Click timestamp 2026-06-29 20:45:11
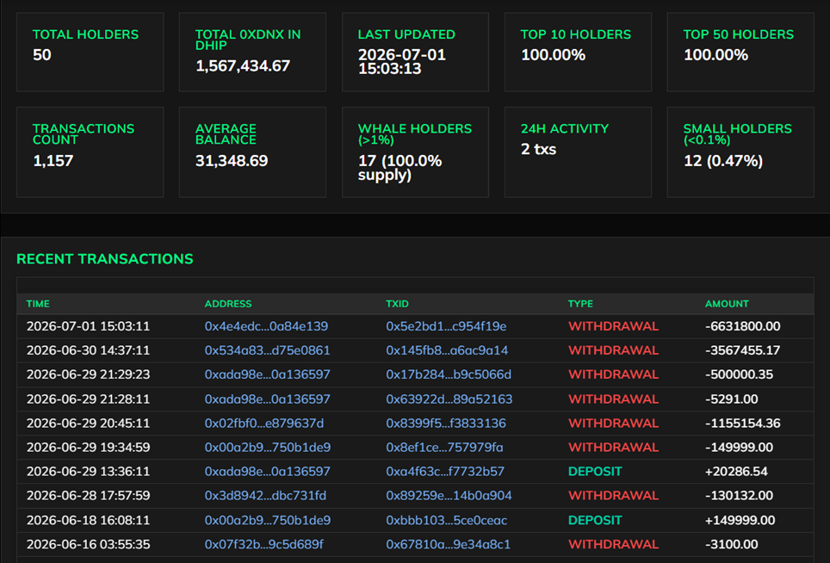Viewport: 830px width, 563px height. [89, 424]
